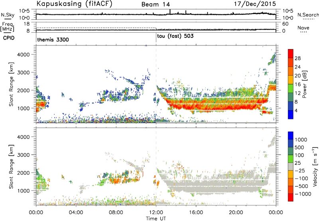319x221 pixels.
Task: Click the '16:00' time tick label
Action: click(x=196, y=213)
